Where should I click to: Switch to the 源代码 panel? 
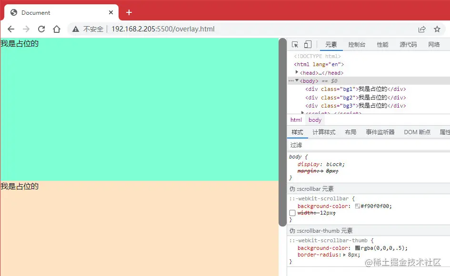408,44
